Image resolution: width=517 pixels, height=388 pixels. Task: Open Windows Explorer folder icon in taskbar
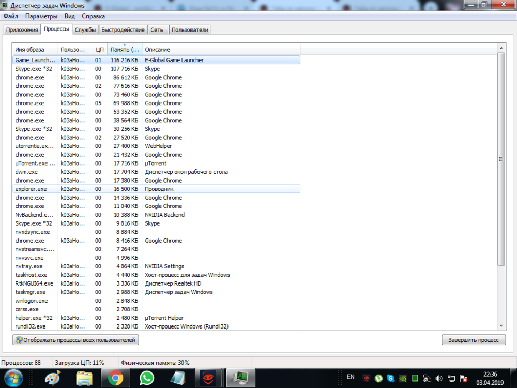(x=84, y=378)
